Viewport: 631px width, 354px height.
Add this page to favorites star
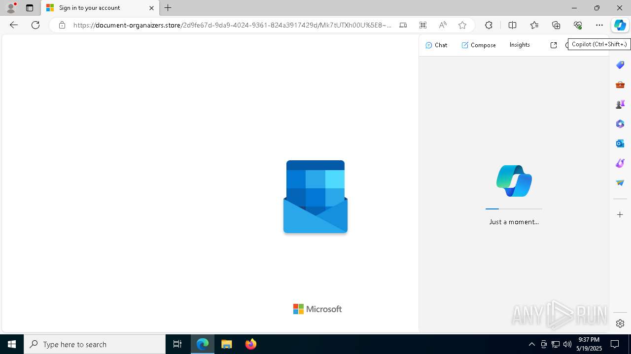pyautogui.click(x=462, y=25)
